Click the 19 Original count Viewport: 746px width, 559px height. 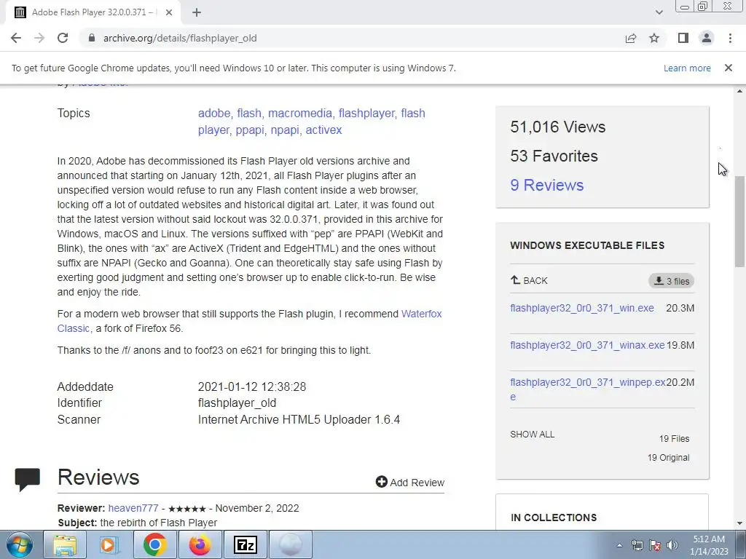[669, 458]
